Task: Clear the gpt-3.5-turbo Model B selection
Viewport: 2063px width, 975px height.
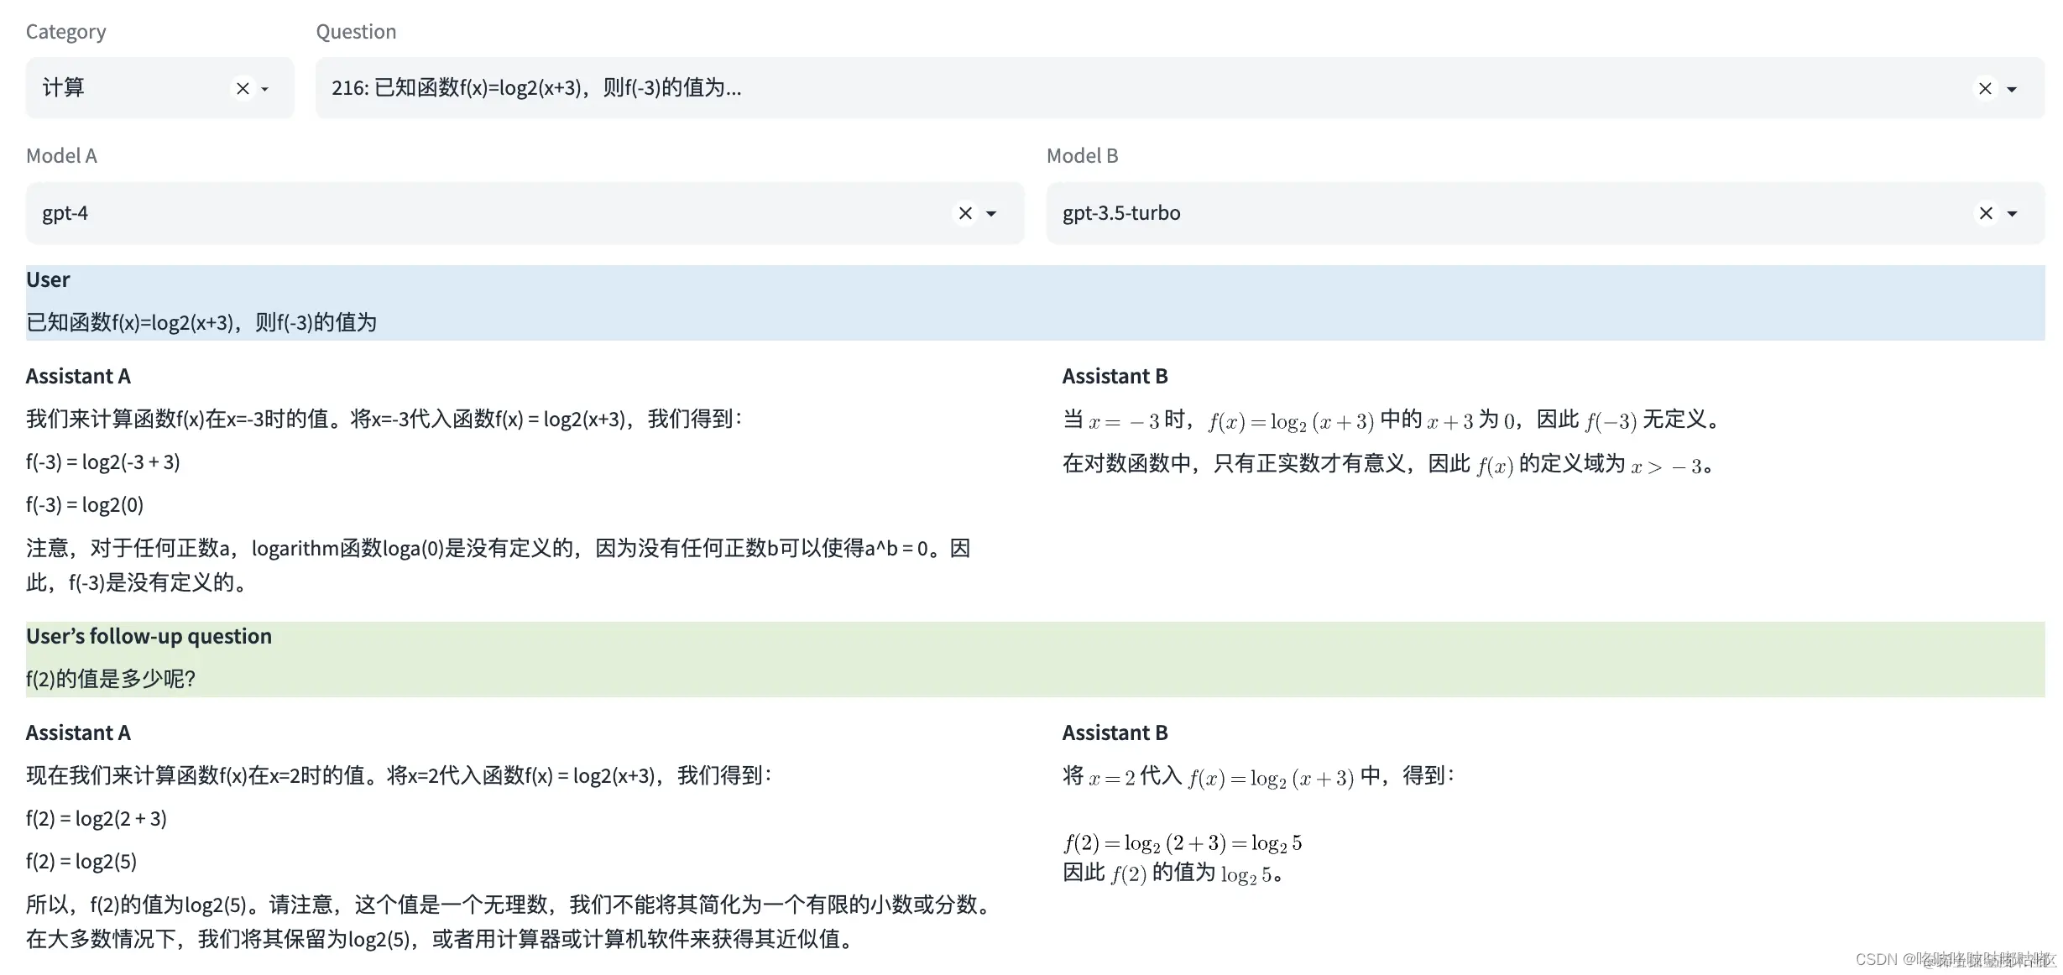Action: point(1985,213)
